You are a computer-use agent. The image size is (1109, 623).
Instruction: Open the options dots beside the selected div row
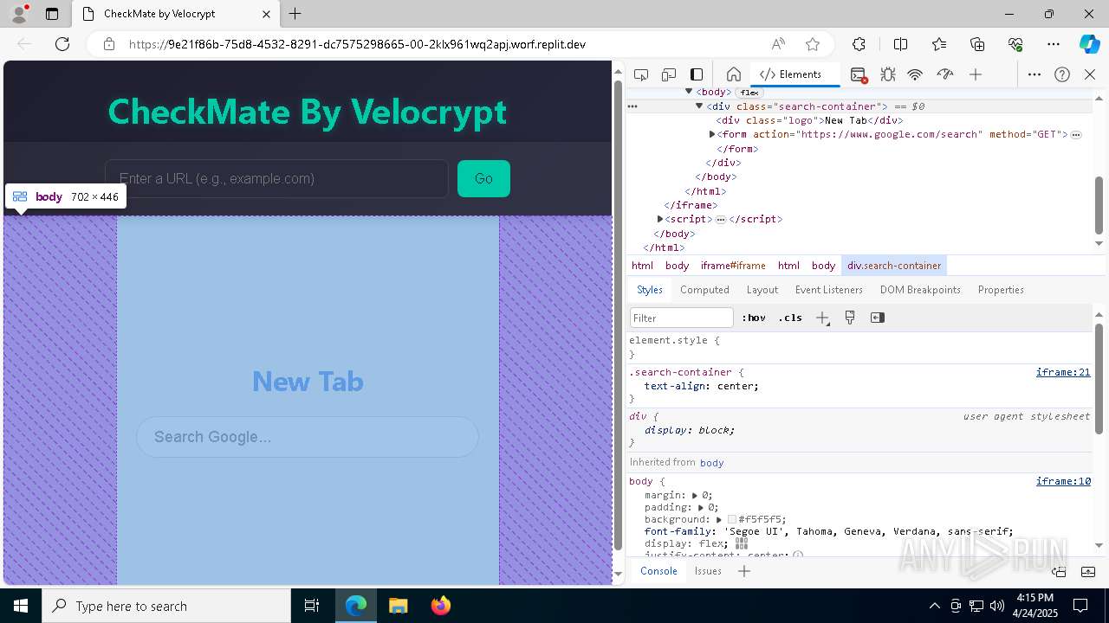[632, 106]
